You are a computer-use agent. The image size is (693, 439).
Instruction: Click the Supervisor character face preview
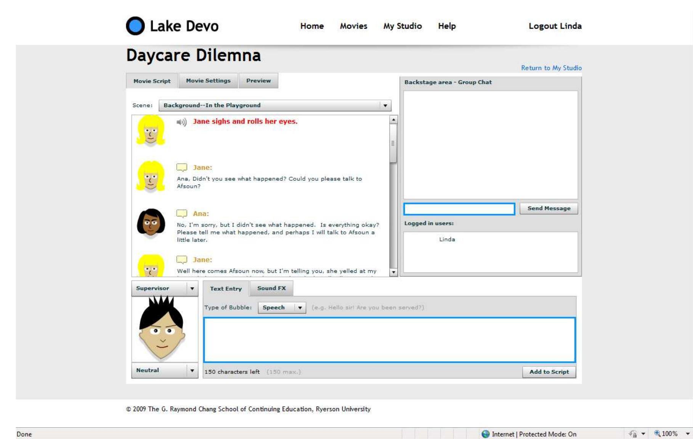tap(162, 328)
